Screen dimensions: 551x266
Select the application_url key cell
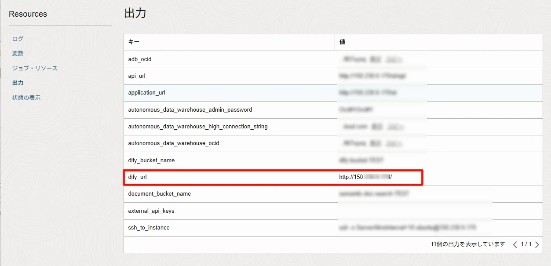click(x=230, y=93)
